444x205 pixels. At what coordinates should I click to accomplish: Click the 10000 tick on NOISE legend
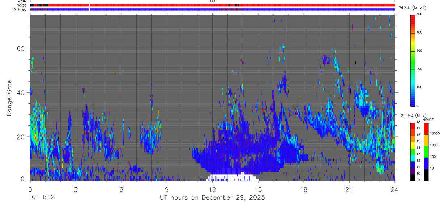coord(435,133)
